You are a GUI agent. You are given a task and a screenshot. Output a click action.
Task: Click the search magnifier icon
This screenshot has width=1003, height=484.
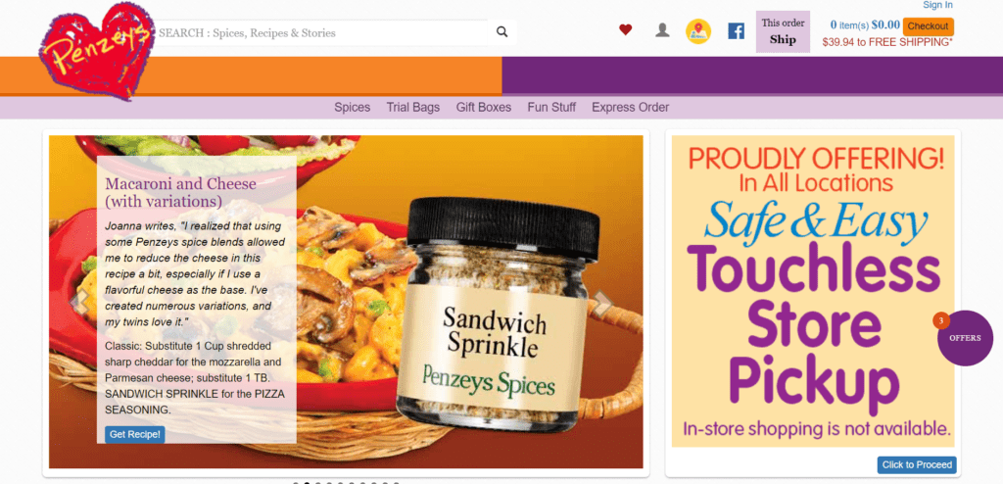[x=502, y=32]
